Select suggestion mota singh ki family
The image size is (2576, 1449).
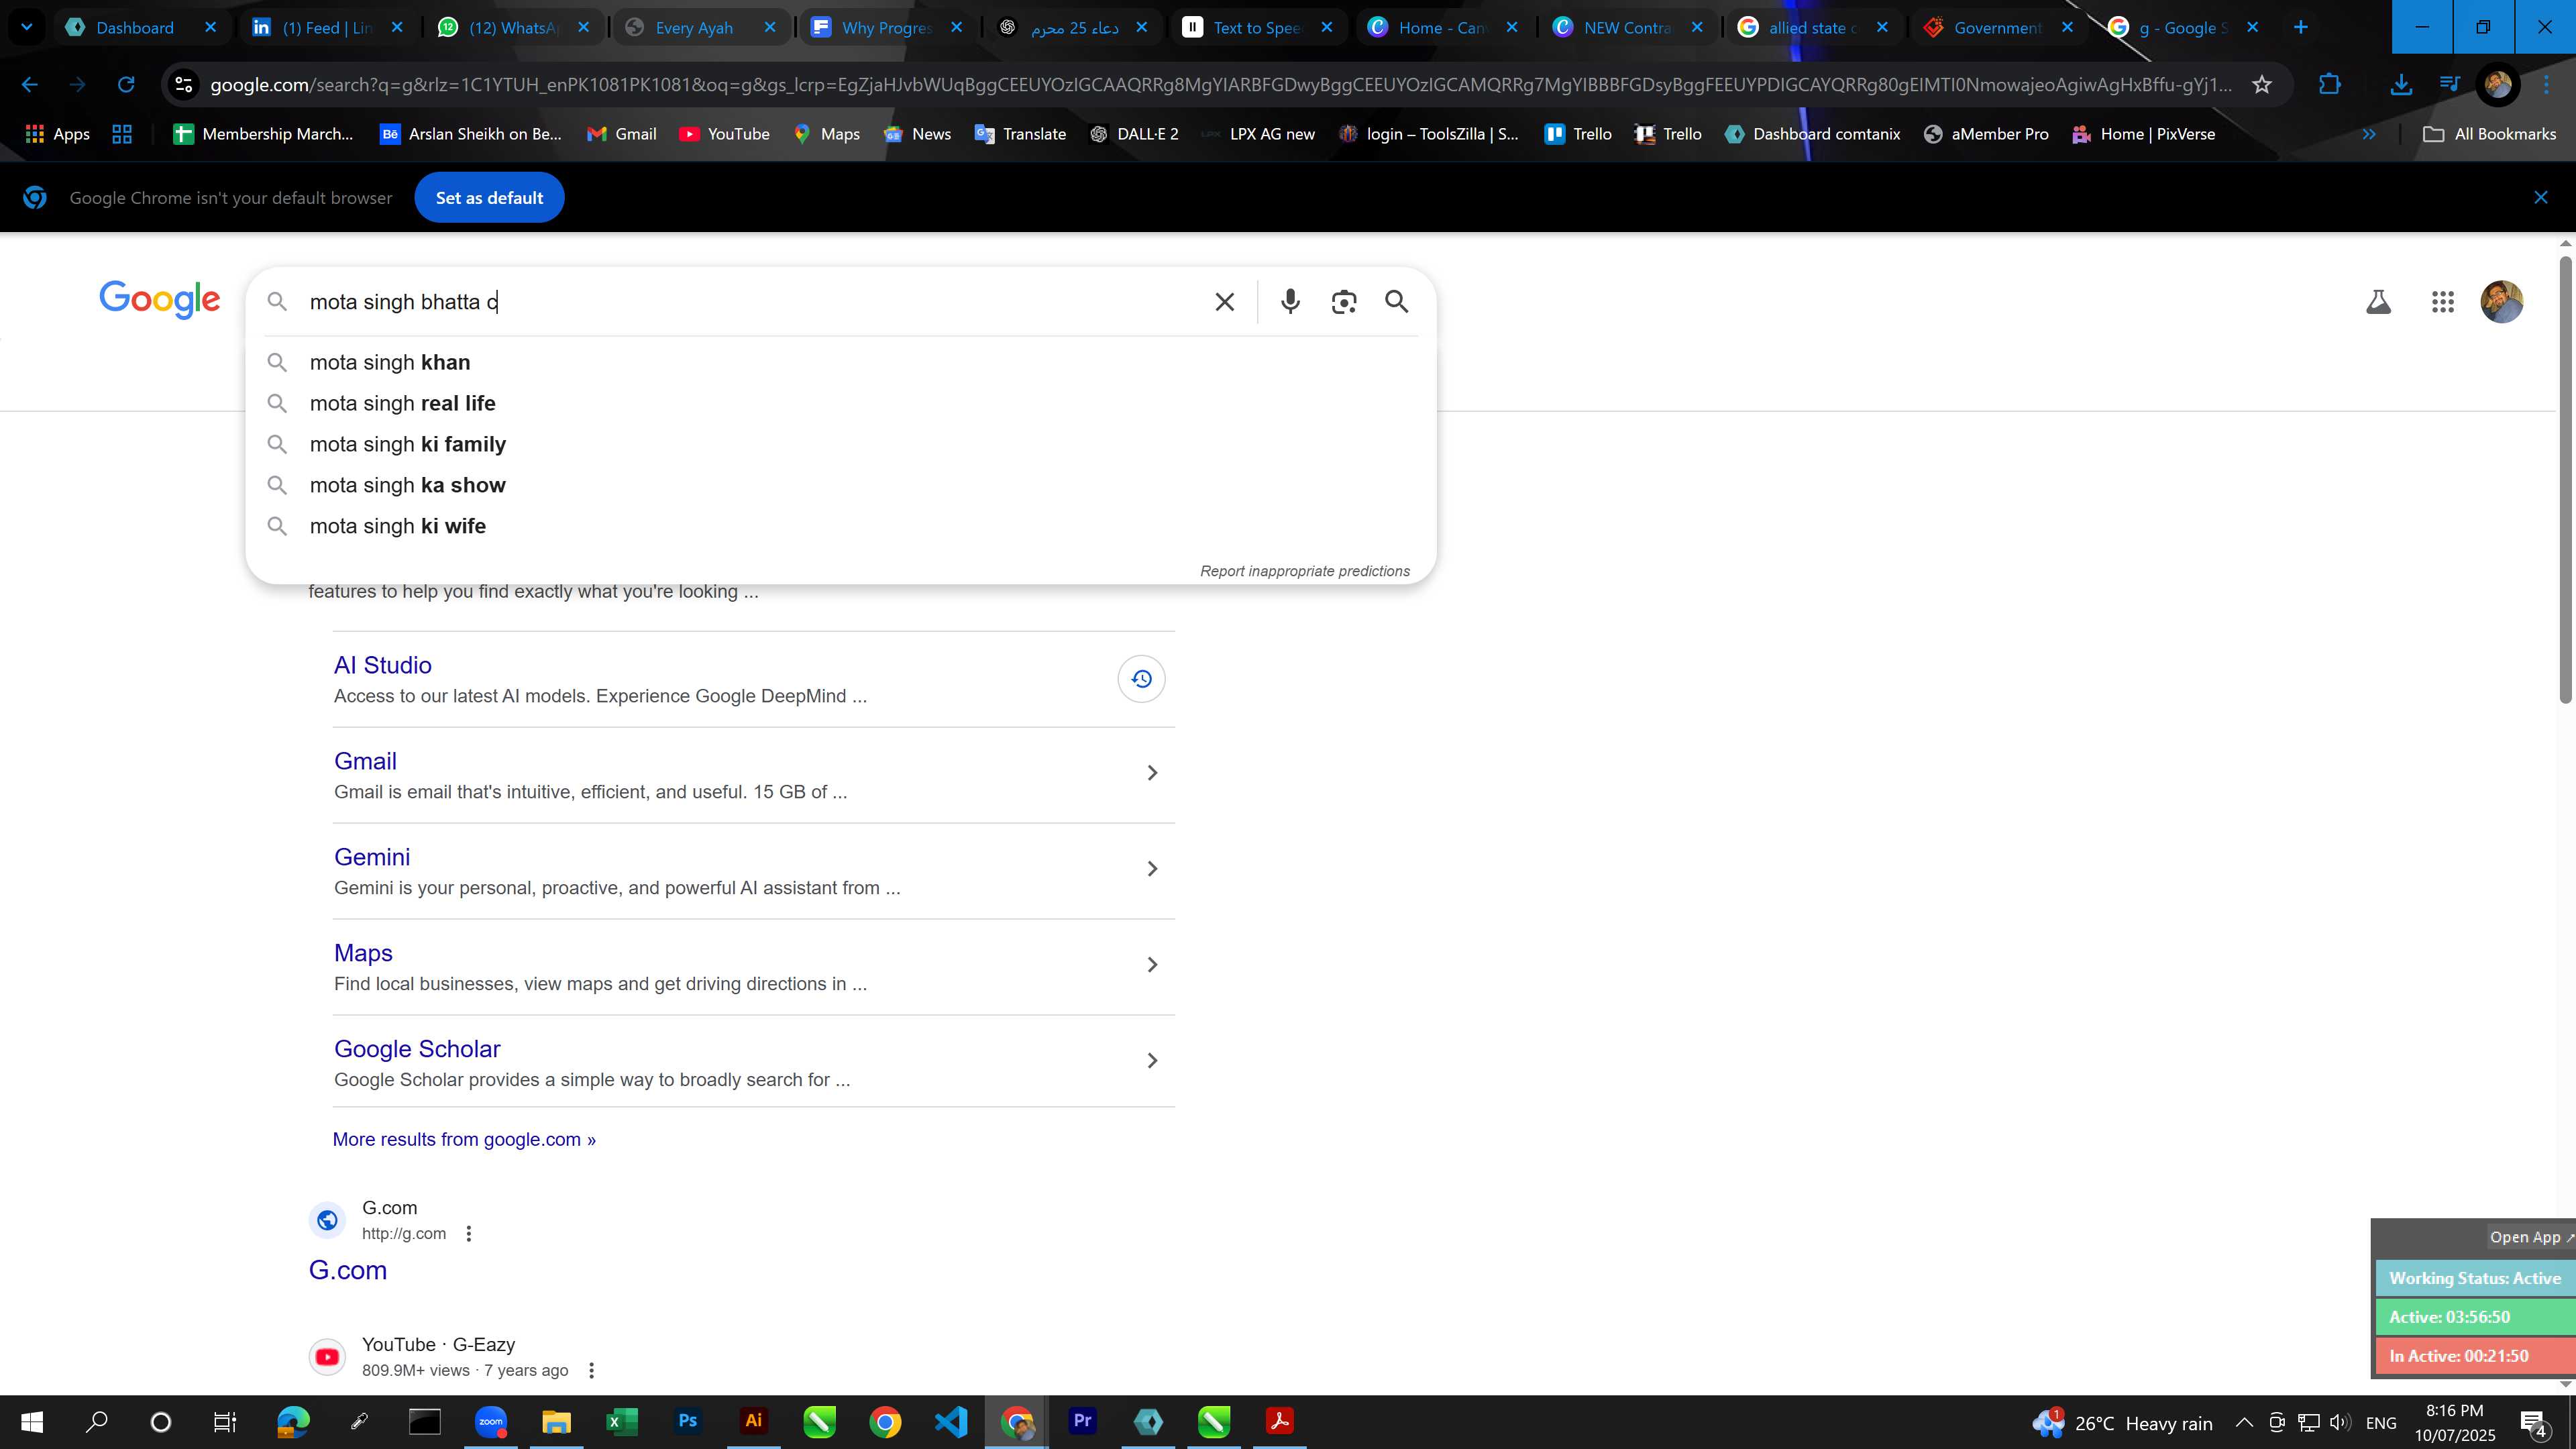[x=840, y=444]
